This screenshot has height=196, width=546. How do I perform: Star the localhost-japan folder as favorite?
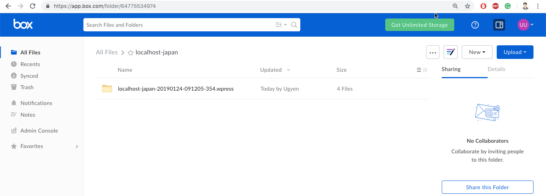coord(130,53)
